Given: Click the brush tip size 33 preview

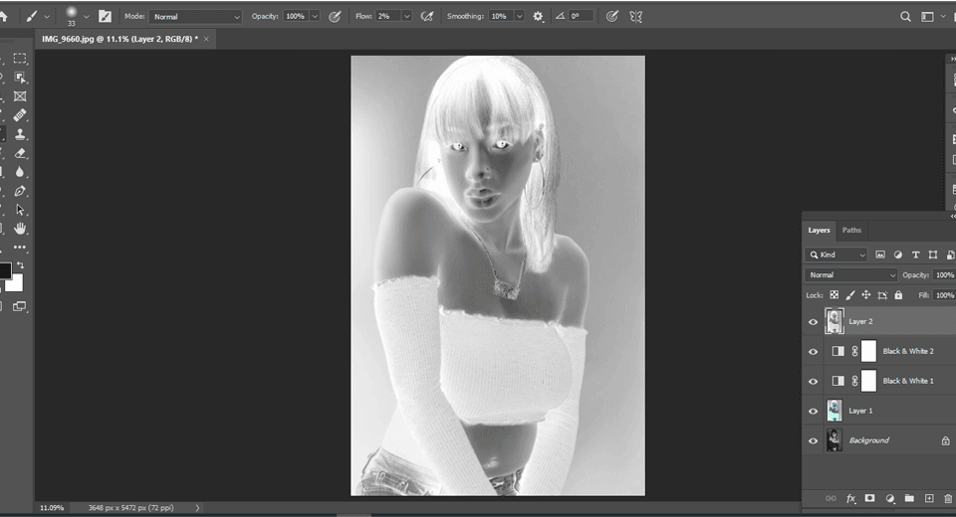Looking at the screenshot, I should (72, 17).
